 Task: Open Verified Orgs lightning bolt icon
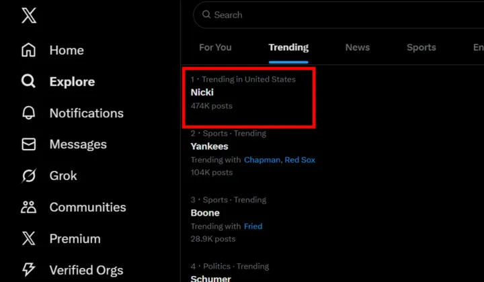click(28, 270)
